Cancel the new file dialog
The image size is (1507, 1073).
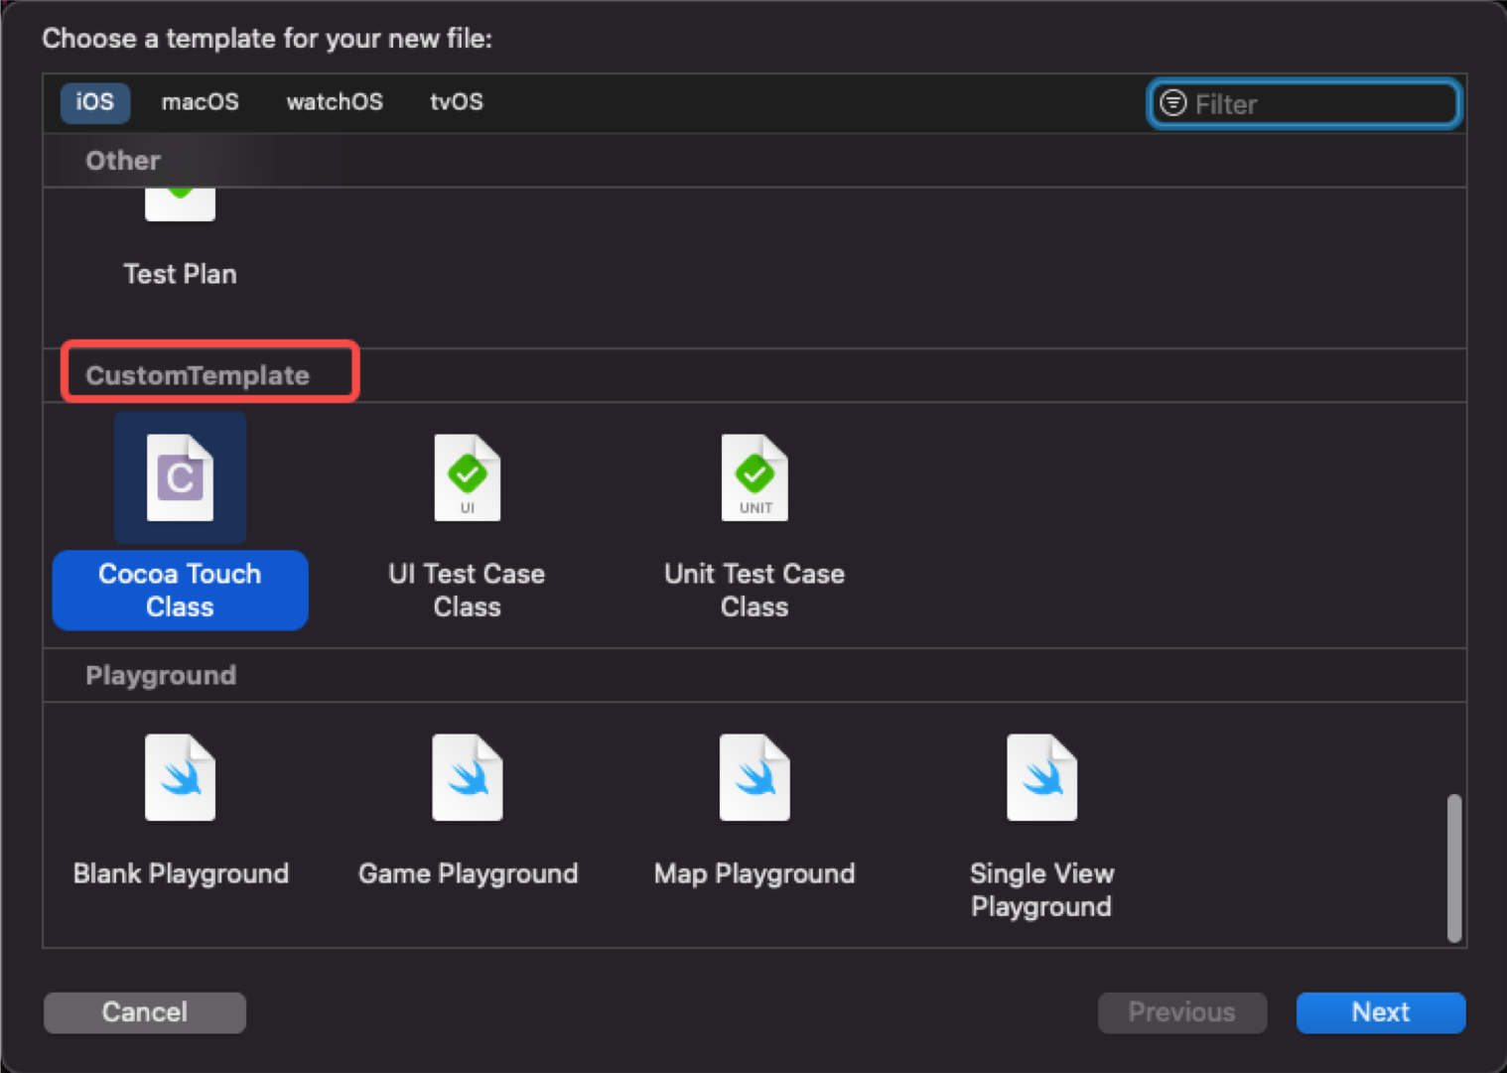click(x=145, y=1012)
